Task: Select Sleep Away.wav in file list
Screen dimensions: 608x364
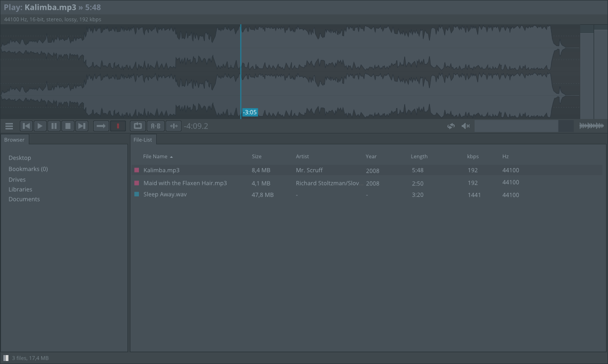Action: (x=165, y=194)
